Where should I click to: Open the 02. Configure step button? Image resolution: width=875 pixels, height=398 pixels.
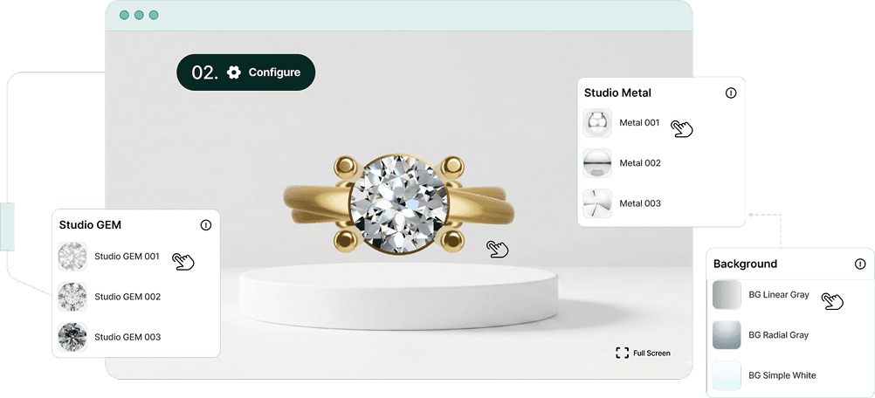(246, 72)
